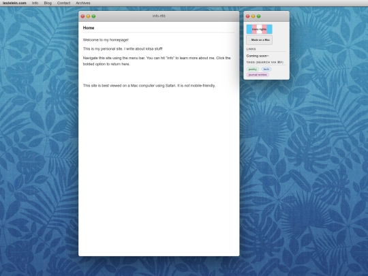Open the Info menu item
The width and height of the screenshot is (368, 276).
(35, 3)
